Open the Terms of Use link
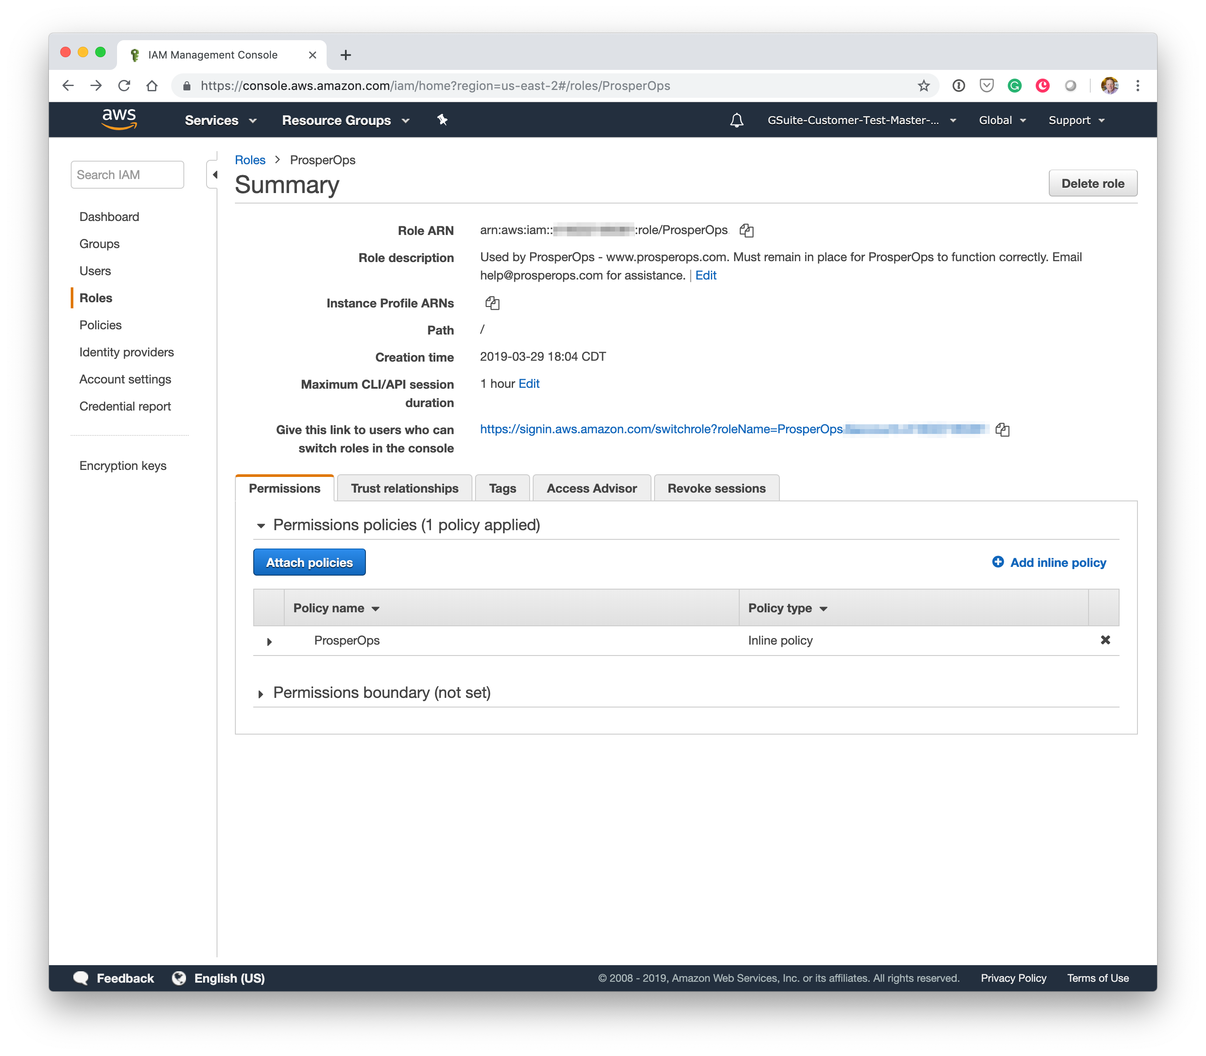The width and height of the screenshot is (1206, 1056). (x=1098, y=978)
